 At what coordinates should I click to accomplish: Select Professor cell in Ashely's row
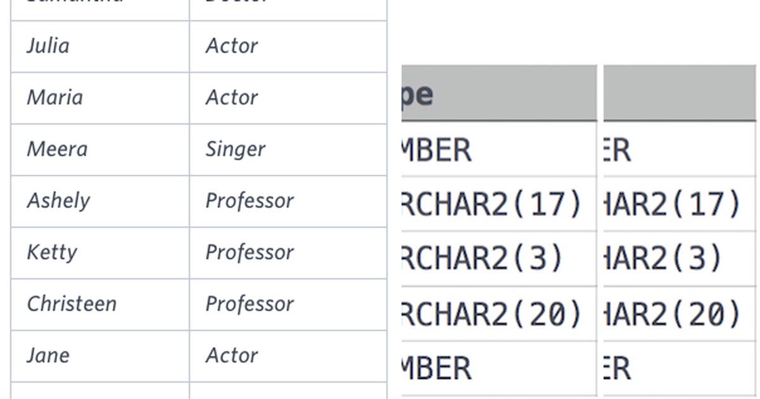pos(288,201)
